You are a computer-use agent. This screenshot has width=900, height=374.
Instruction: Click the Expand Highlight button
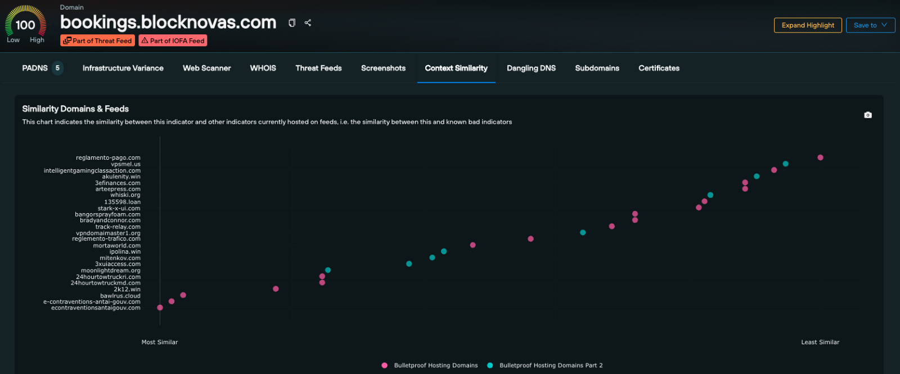pos(808,25)
